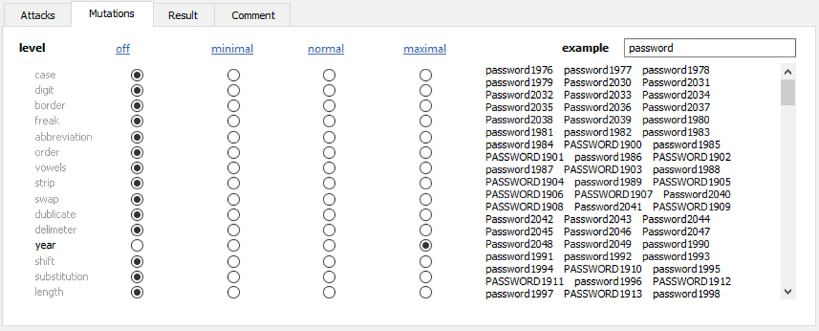The height and width of the screenshot is (331, 819).
Task: Set digit mutation to normal
Action: pyautogui.click(x=329, y=91)
